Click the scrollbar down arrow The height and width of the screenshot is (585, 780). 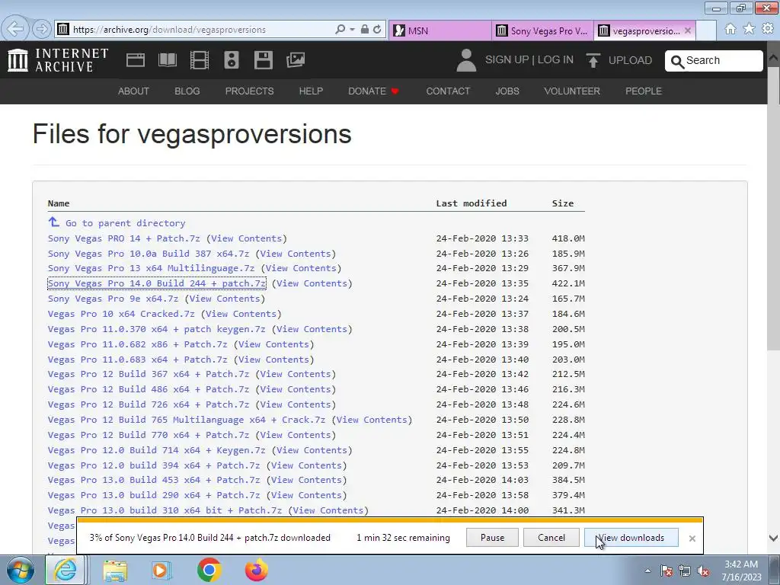pos(773,538)
